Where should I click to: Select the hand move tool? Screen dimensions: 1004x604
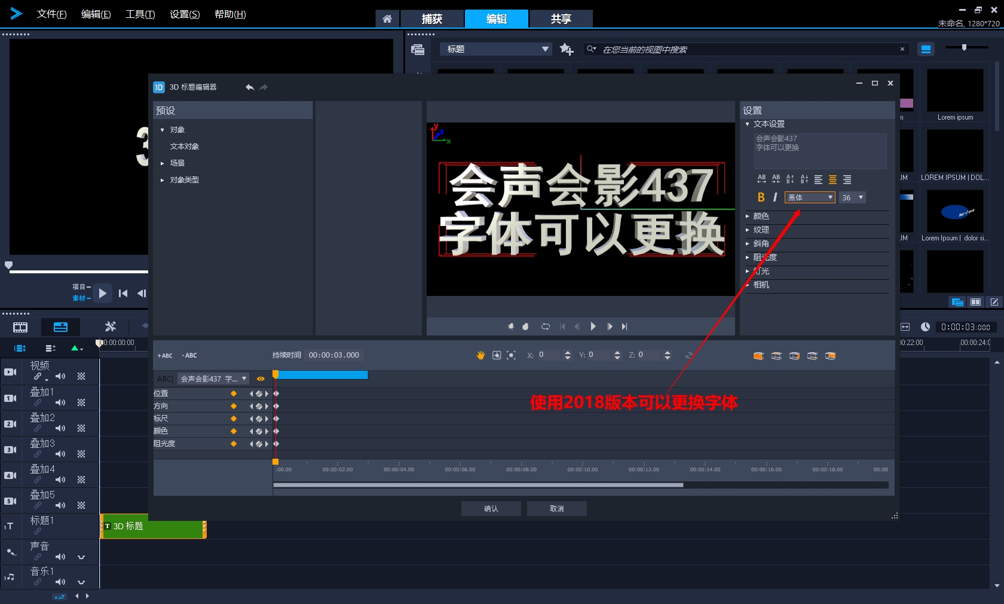coord(480,355)
